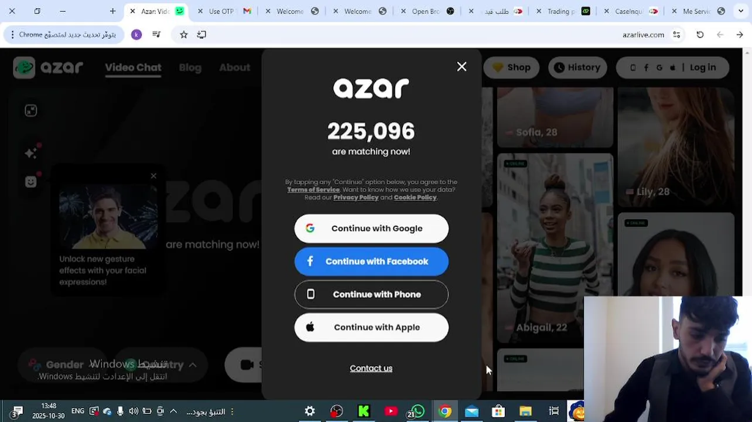Open the Contact us link
The image size is (752, 422).
(371, 368)
